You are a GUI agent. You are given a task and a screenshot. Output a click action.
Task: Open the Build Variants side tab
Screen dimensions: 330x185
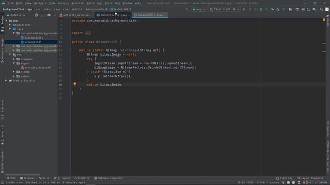(x=2, y=161)
